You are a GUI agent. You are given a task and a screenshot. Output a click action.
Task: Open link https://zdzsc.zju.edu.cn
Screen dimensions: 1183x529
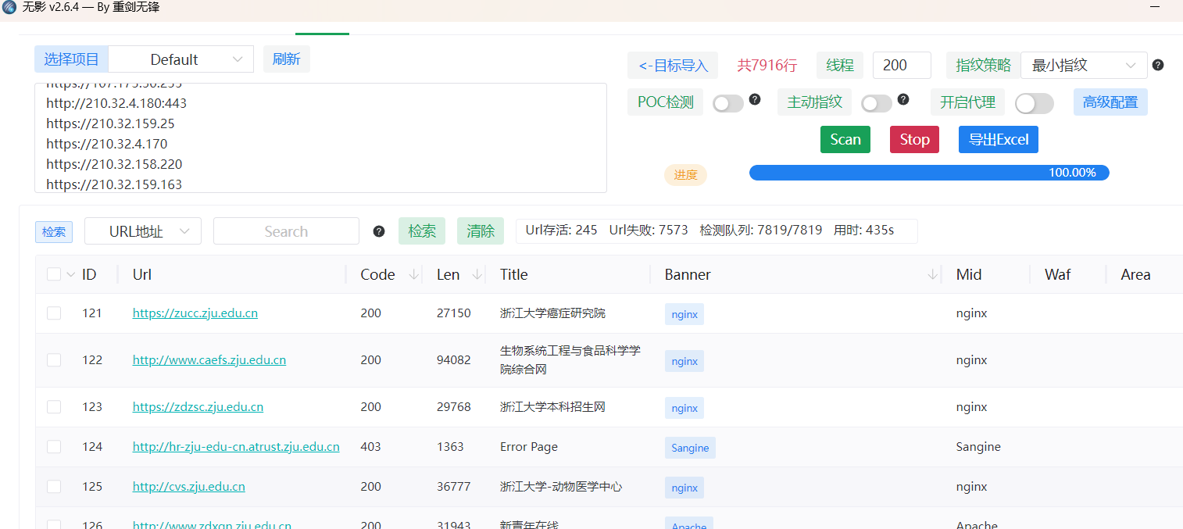pos(198,407)
